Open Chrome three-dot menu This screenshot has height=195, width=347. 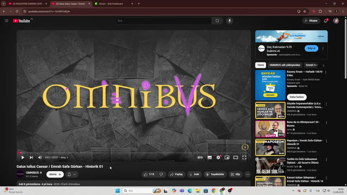click(x=343, y=11)
